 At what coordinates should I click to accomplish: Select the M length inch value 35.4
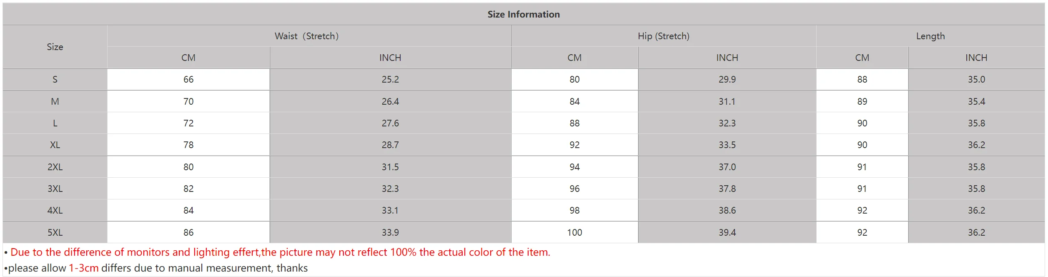(976, 102)
